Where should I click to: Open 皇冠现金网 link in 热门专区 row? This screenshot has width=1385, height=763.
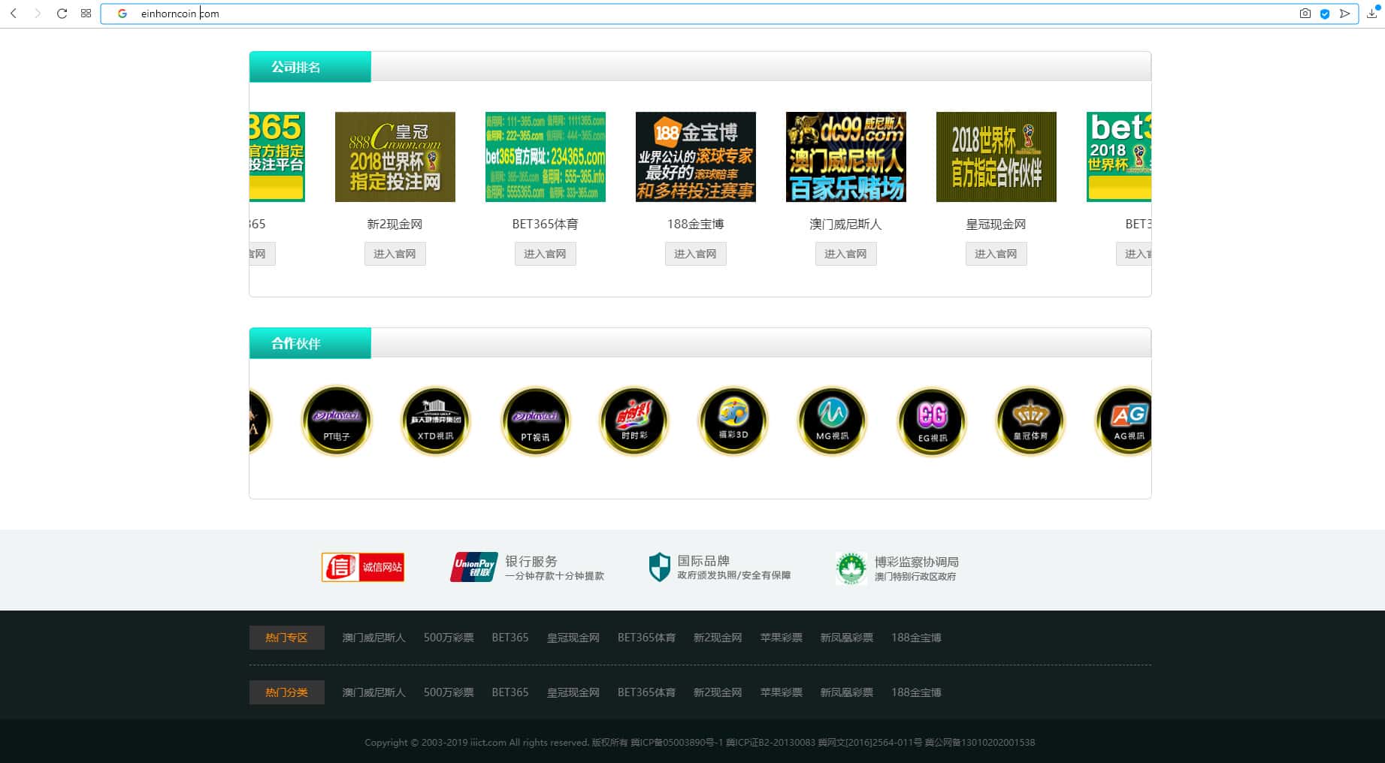[573, 638]
